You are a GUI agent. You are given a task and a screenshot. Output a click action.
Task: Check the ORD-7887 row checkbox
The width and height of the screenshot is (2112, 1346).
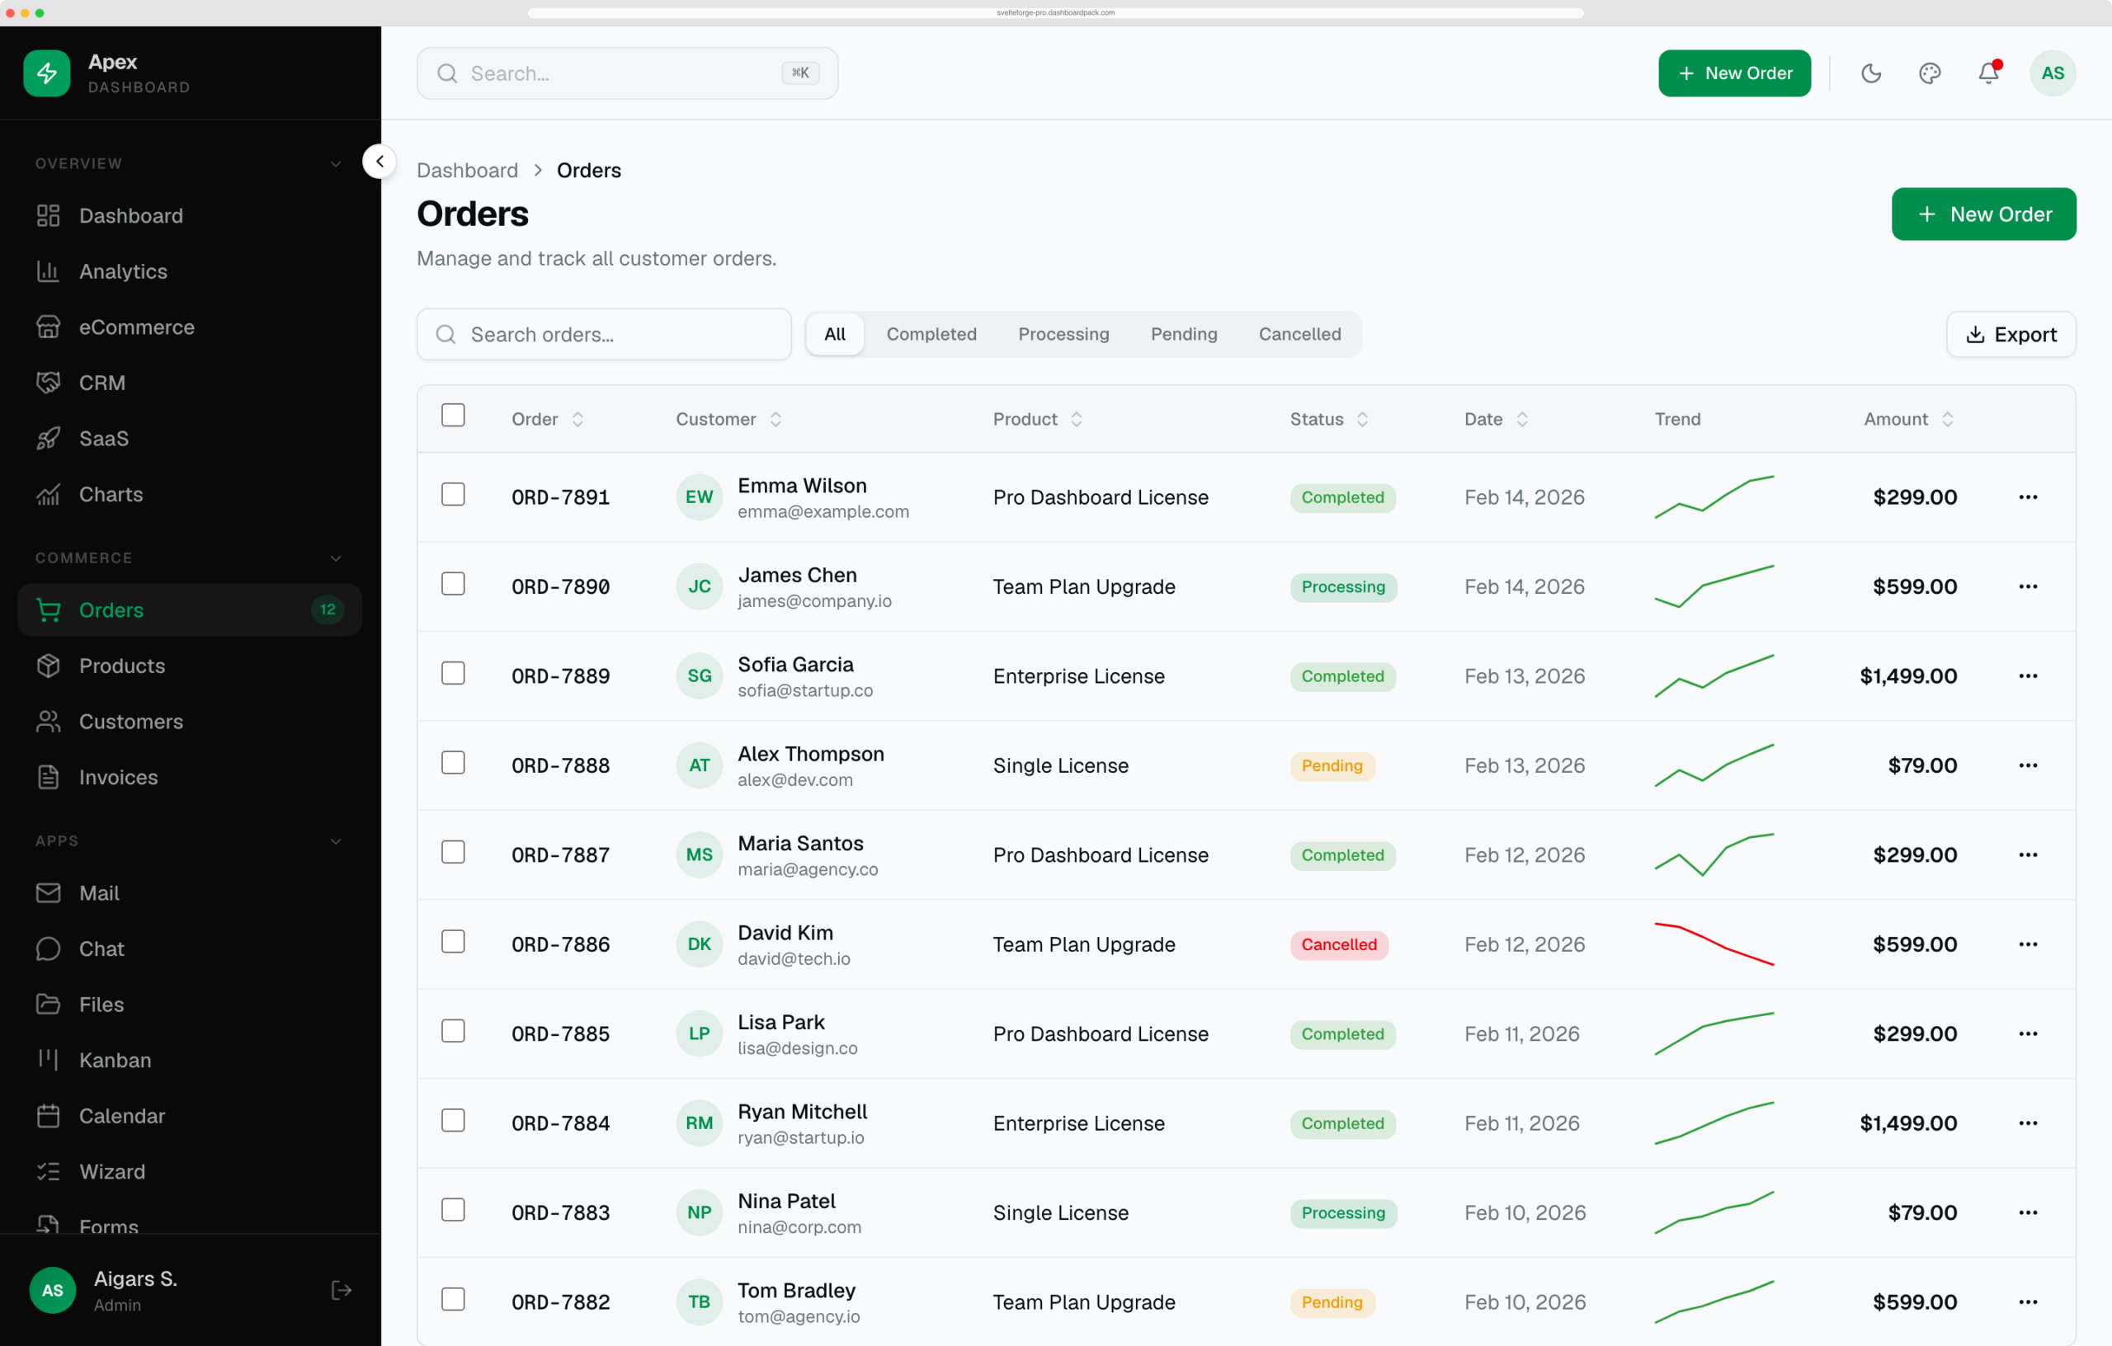(x=453, y=852)
